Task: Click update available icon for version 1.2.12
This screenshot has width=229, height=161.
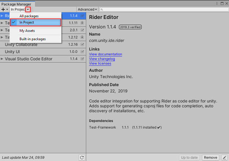Action: pos(82,37)
